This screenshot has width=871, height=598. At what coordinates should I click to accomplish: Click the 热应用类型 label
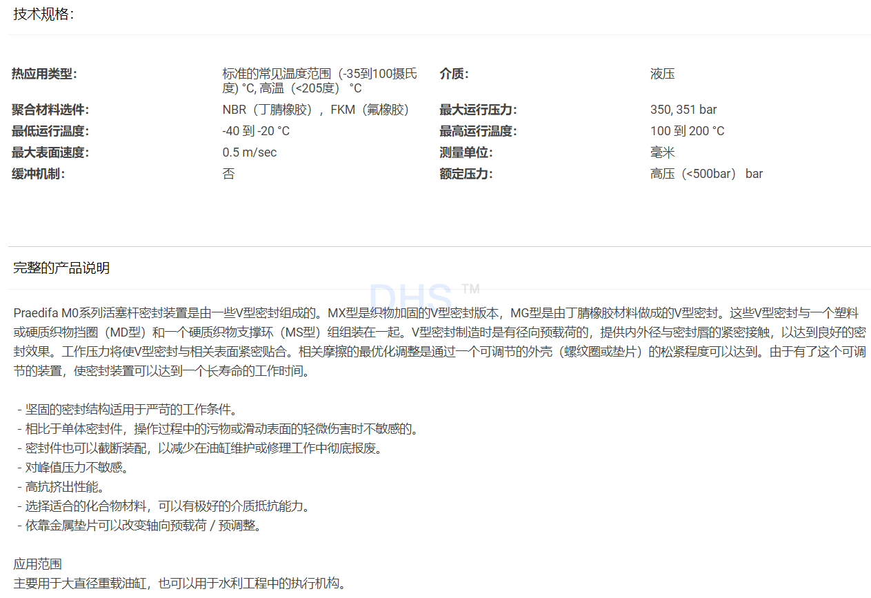pyautogui.click(x=44, y=74)
